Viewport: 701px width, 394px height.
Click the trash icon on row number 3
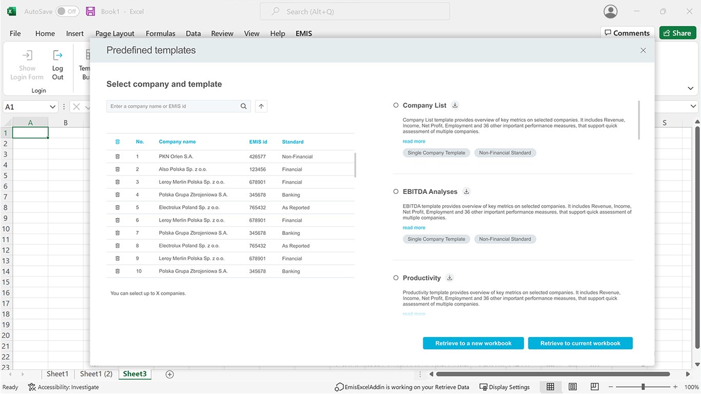tap(118, 182)
